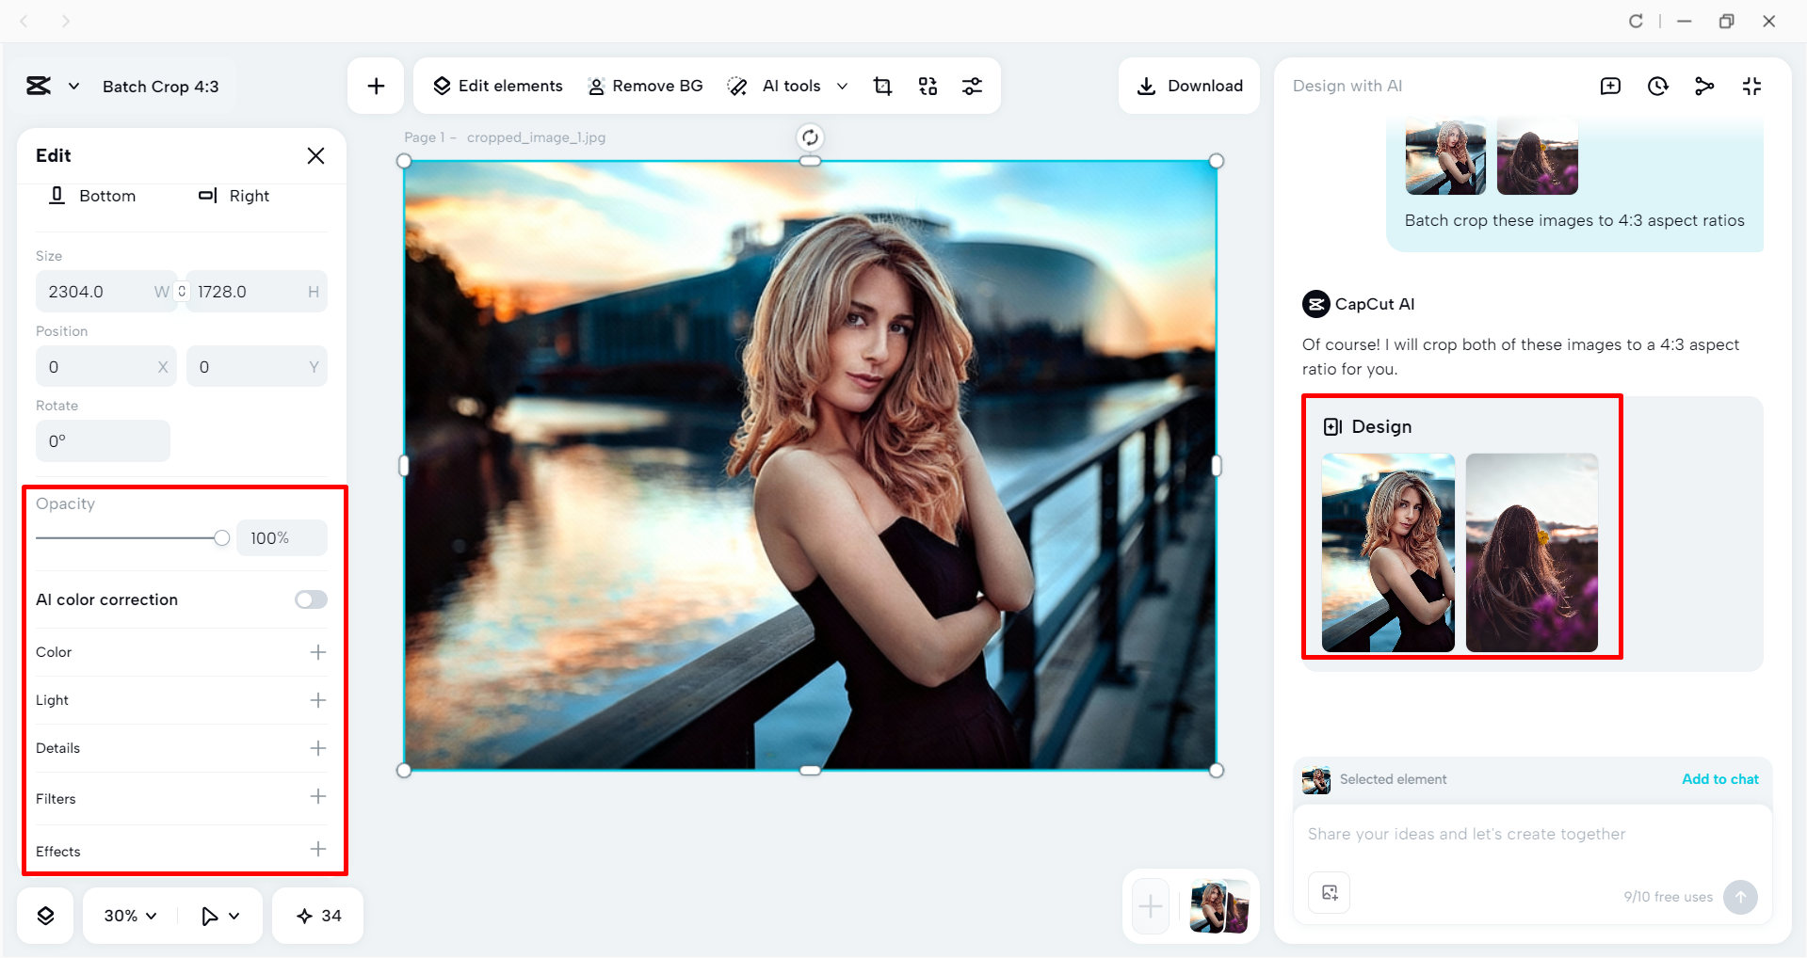Select the Remove BG tool

coord(645,85)
